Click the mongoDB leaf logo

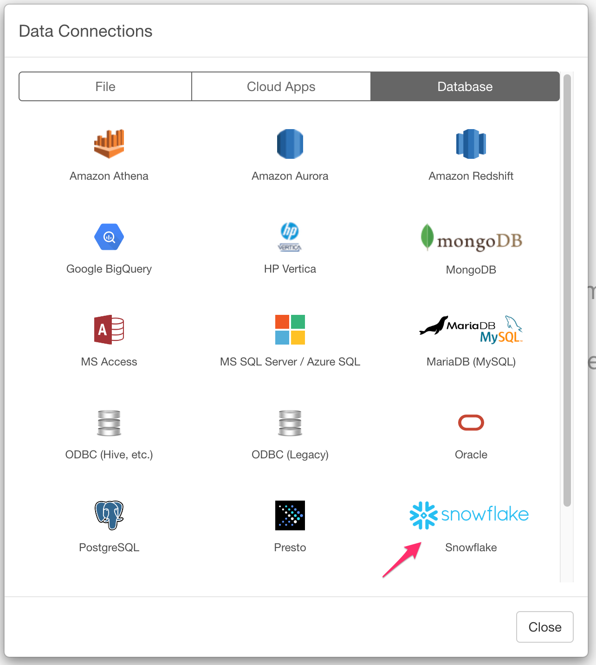click(x=471, y=237)
